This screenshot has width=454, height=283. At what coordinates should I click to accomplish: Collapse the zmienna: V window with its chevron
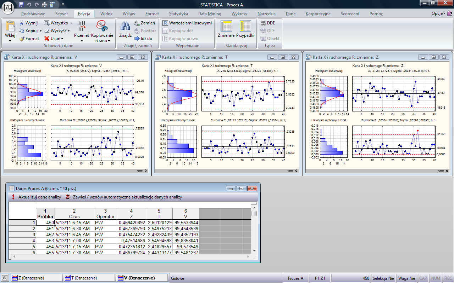click(146, 171)
